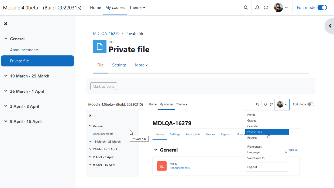The height and width of the screenshot is (188, 334).
Task: Click Reports tab in embedded course navigation
Action: pos(226,134)
